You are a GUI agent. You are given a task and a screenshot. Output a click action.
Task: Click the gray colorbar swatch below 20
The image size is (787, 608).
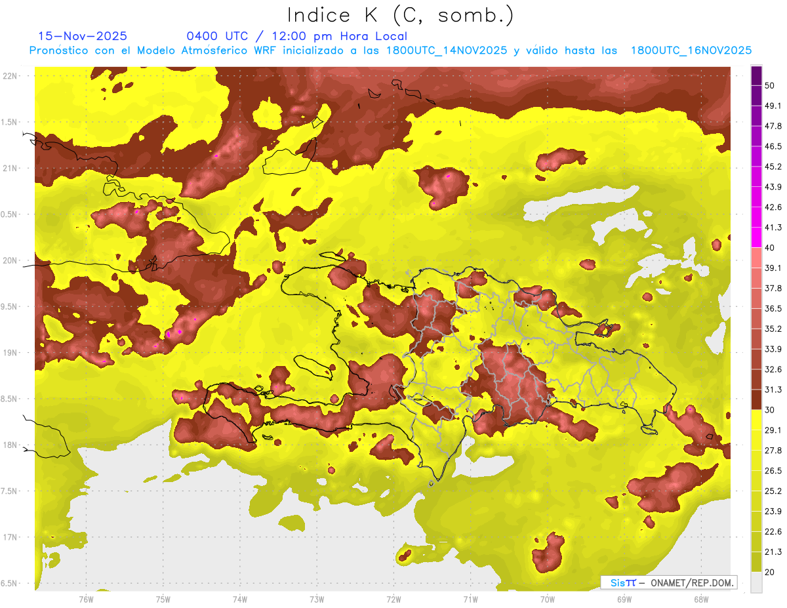[756, 582]
